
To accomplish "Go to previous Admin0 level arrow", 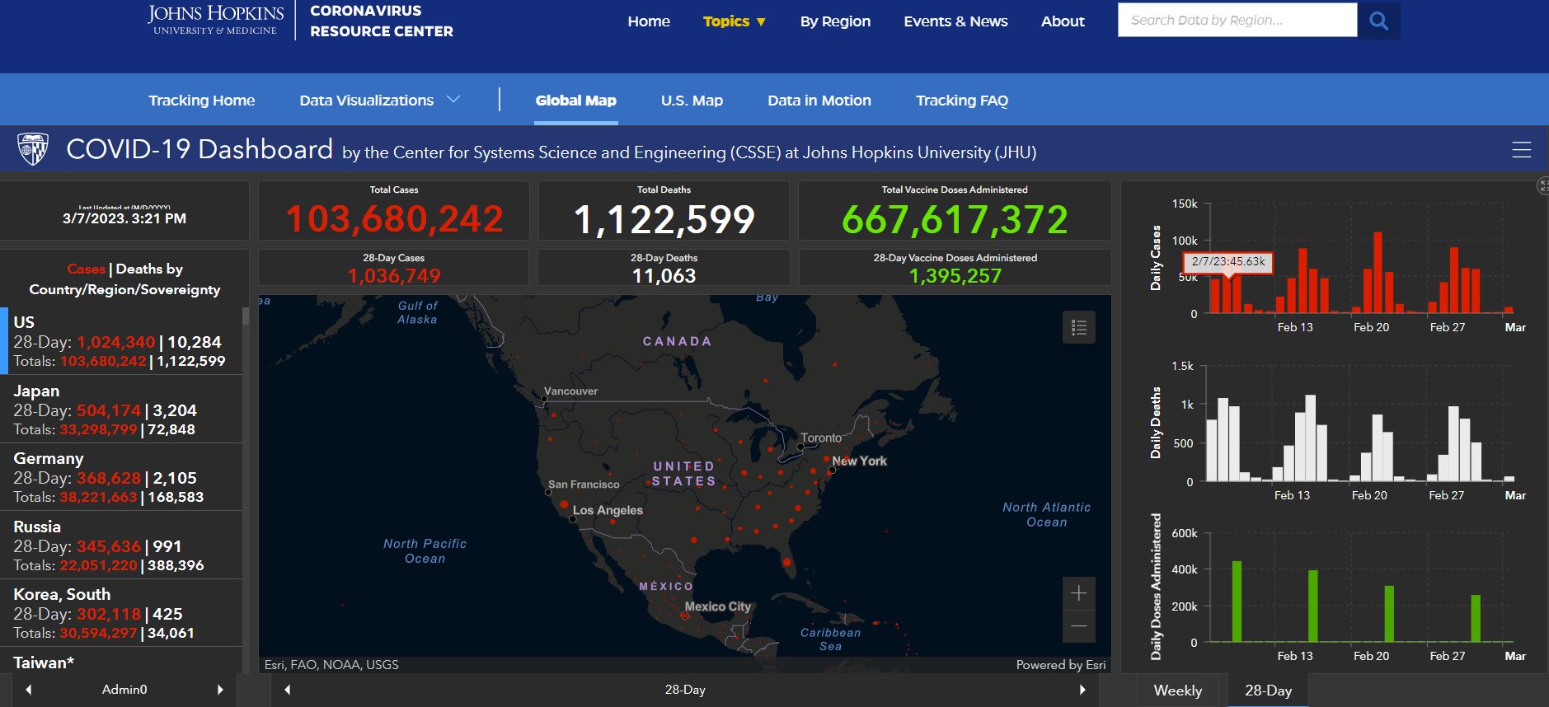I will [29, 690].
